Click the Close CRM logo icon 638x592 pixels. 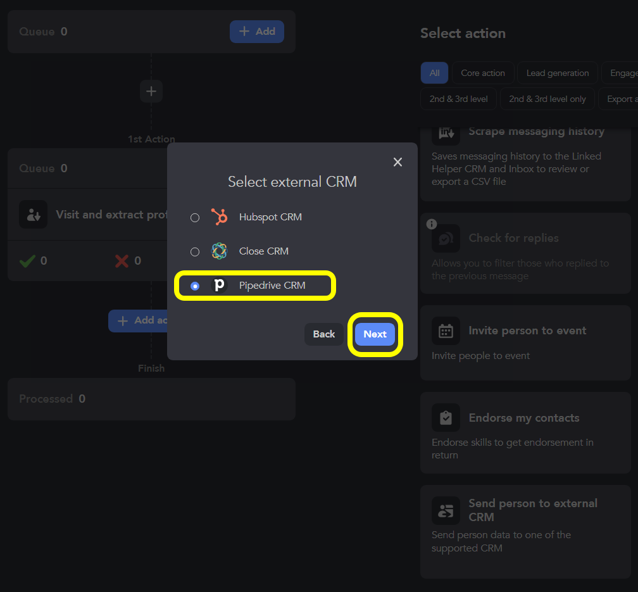219,251
